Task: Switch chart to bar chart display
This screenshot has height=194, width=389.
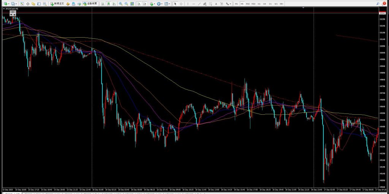Action: [x=103, y=3]
